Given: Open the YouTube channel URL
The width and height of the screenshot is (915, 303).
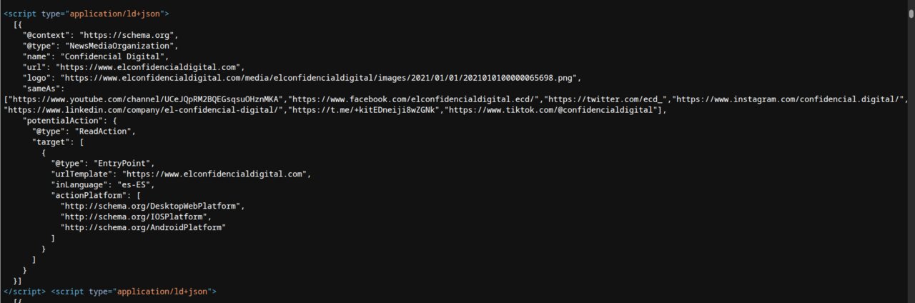Looking at the screenshot, I should (x=147, y=99).
